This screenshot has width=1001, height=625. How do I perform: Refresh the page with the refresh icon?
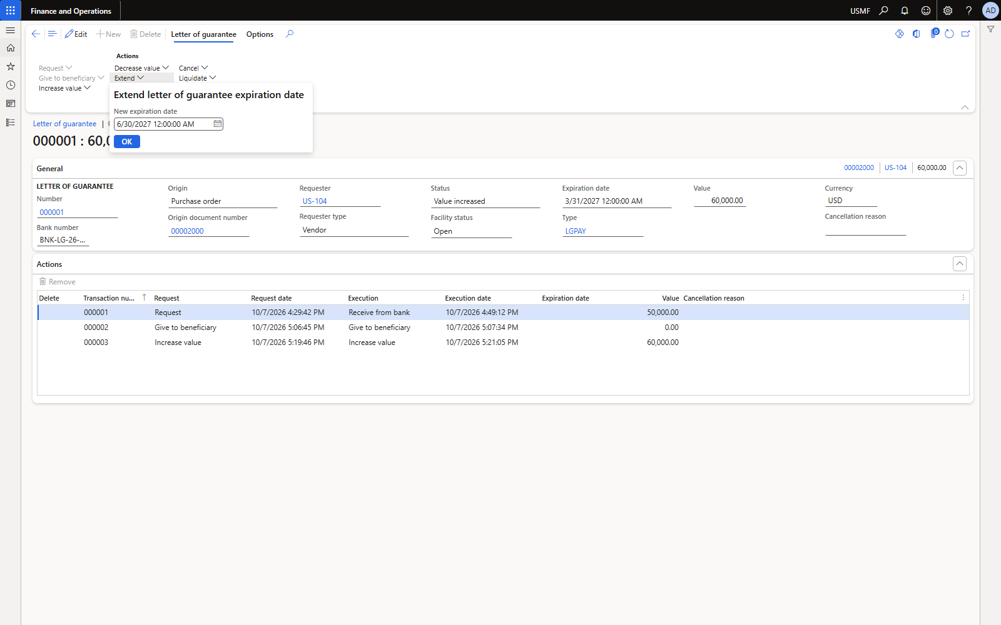pyautogui.click(x=949, y=34)
